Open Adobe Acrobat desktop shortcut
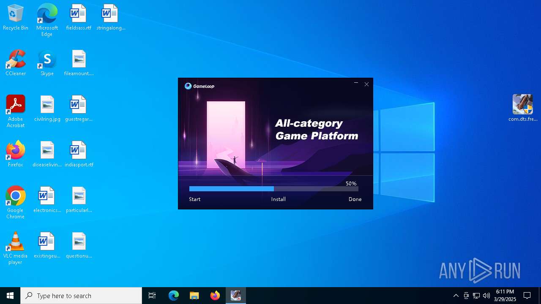The image size is (541, 304). [16, 111]
